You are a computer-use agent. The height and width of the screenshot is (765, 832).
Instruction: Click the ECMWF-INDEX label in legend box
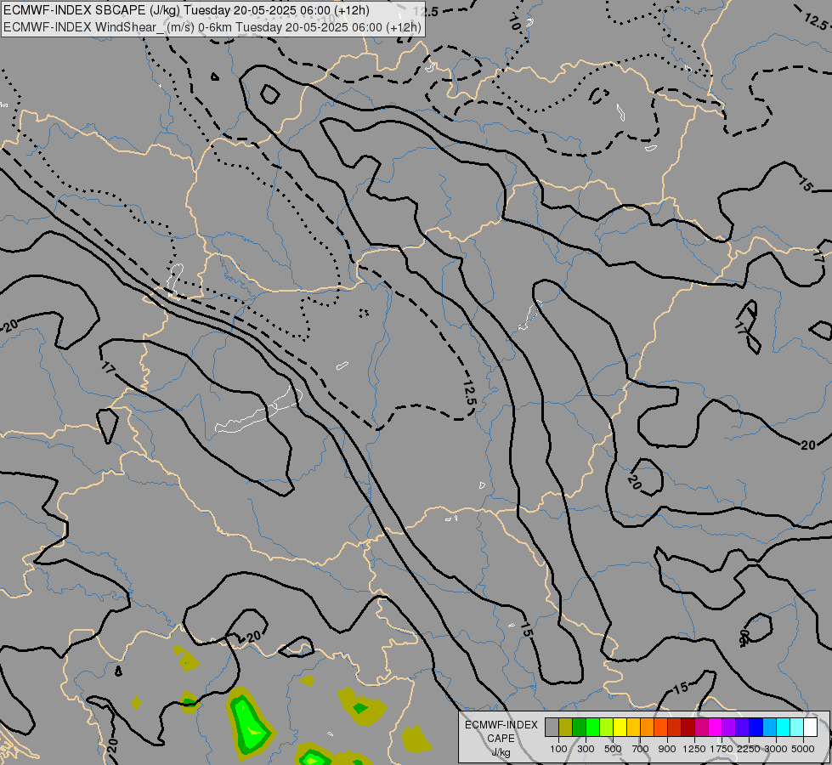tap(501, 725)
